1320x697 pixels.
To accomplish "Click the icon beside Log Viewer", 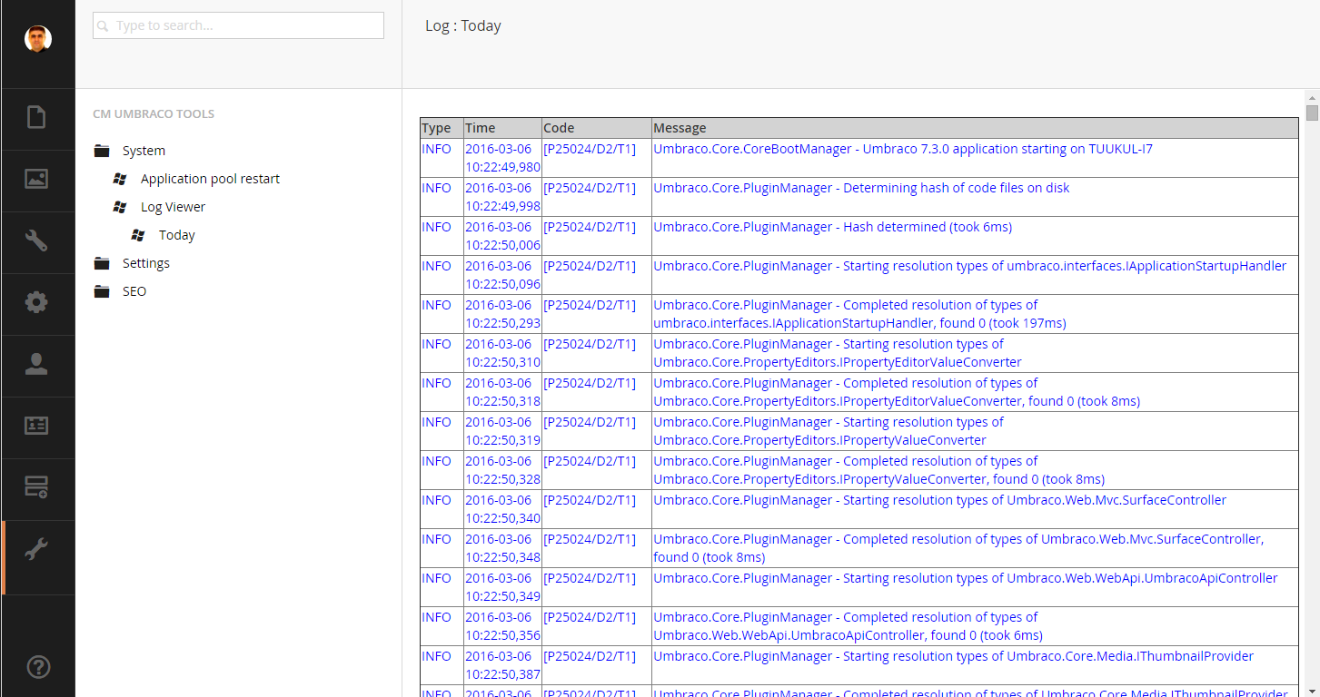I will pyautogui.click(x=120, y=207).
